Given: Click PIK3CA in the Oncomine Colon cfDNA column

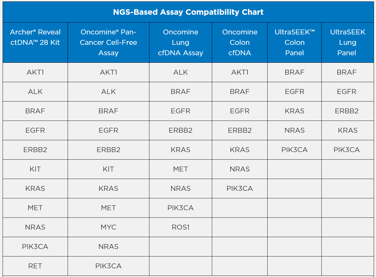Looking at the screenshot, I should click(240, 189).
